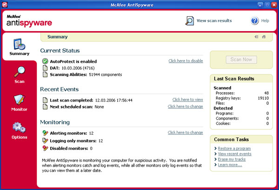Click the Last Scan Results heading

(x=234, y=79)
